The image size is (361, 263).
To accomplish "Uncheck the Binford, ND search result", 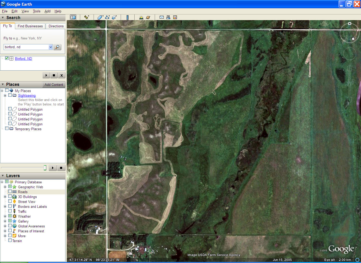I will [x=7, y=58].
